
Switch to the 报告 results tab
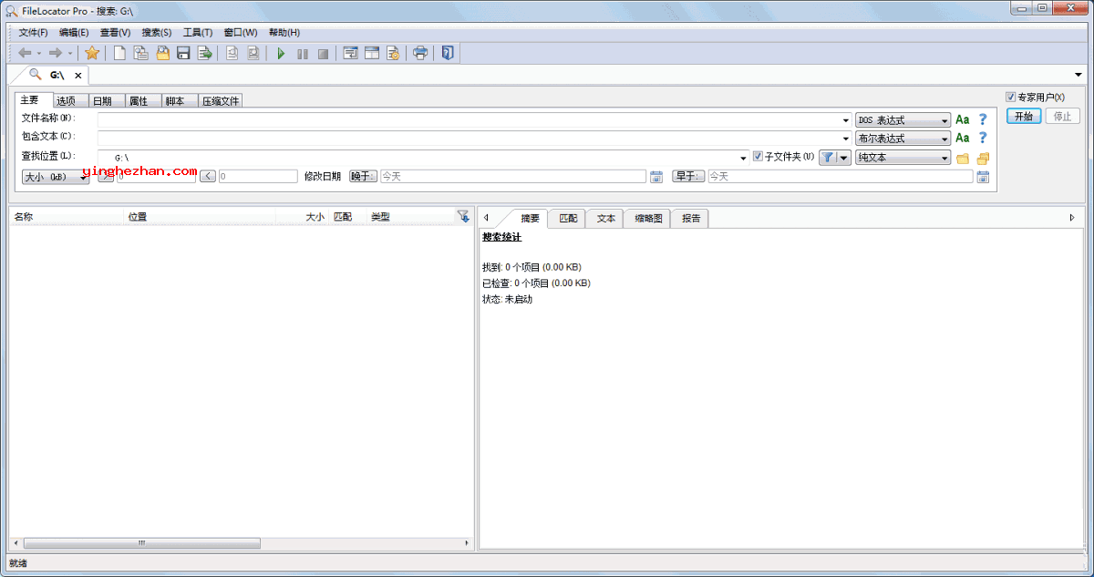691,219
